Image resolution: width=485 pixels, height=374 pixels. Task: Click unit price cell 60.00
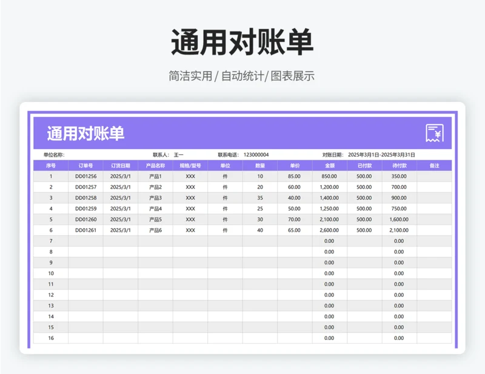coord(294,187)
